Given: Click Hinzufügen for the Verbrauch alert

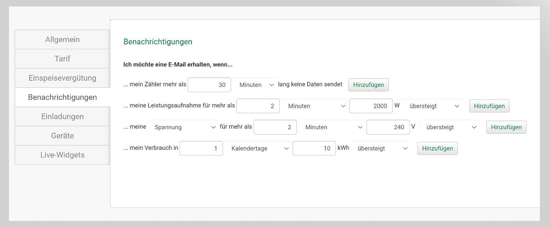Looking at the screenshot, I should coord(437,149).
